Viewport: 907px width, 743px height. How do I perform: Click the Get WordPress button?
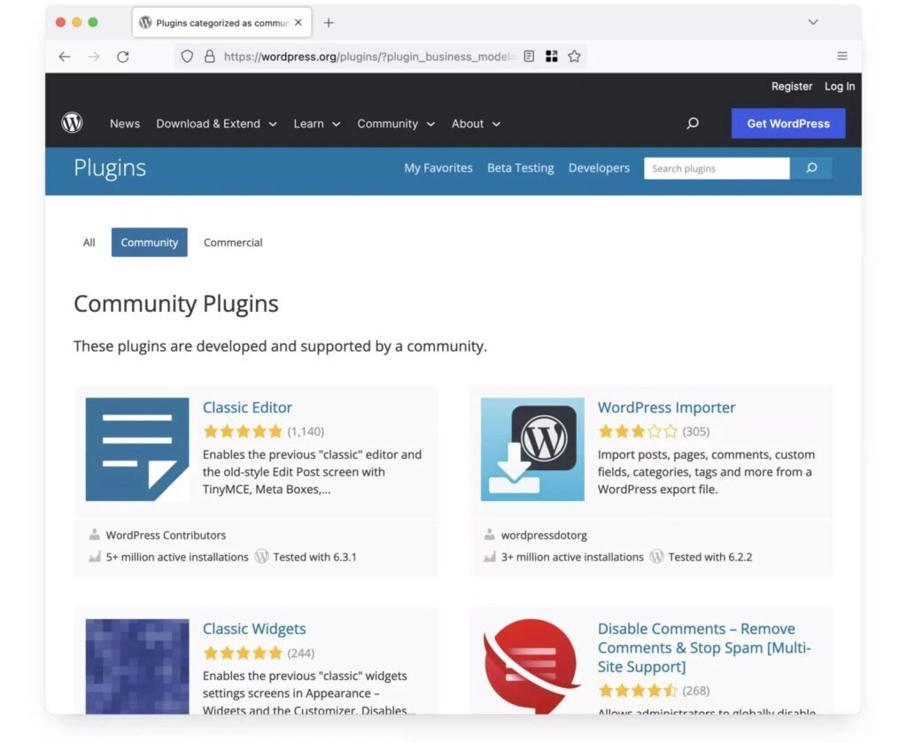(787, 124)
